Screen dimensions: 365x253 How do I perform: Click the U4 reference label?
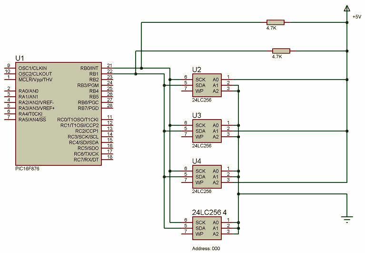click(x=197, y=161)
